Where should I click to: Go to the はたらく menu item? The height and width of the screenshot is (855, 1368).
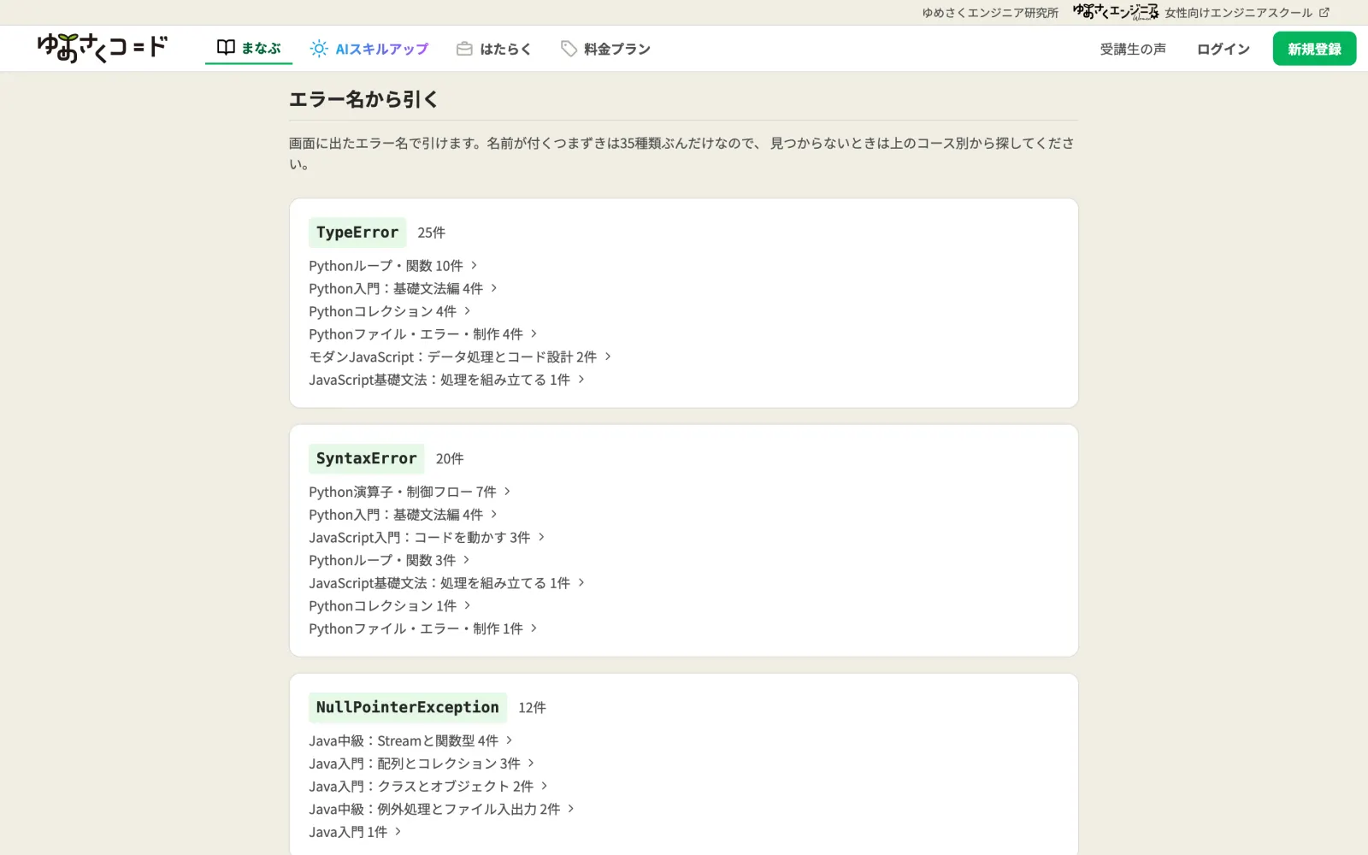point(493,49)
